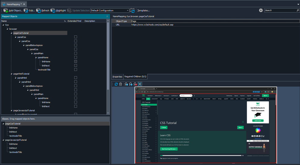Check Extended Find for panelMain under pageCssTutorial
Viewport: 300px width, 165px height.
pyautogui.click(x=75, y=53)
